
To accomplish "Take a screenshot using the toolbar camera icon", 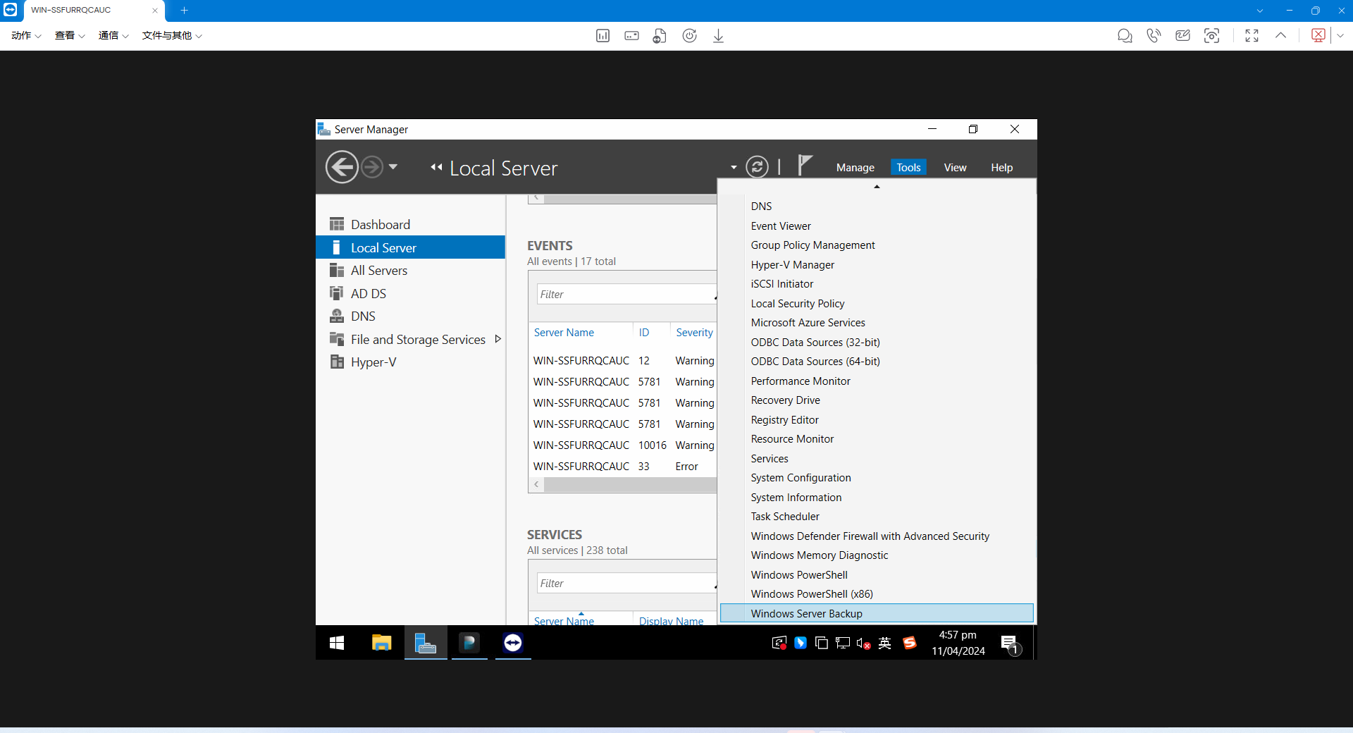I will (1212, 35).
